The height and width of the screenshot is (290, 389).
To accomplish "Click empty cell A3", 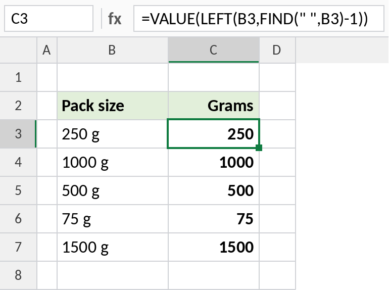I will click(x=47, y=134).
